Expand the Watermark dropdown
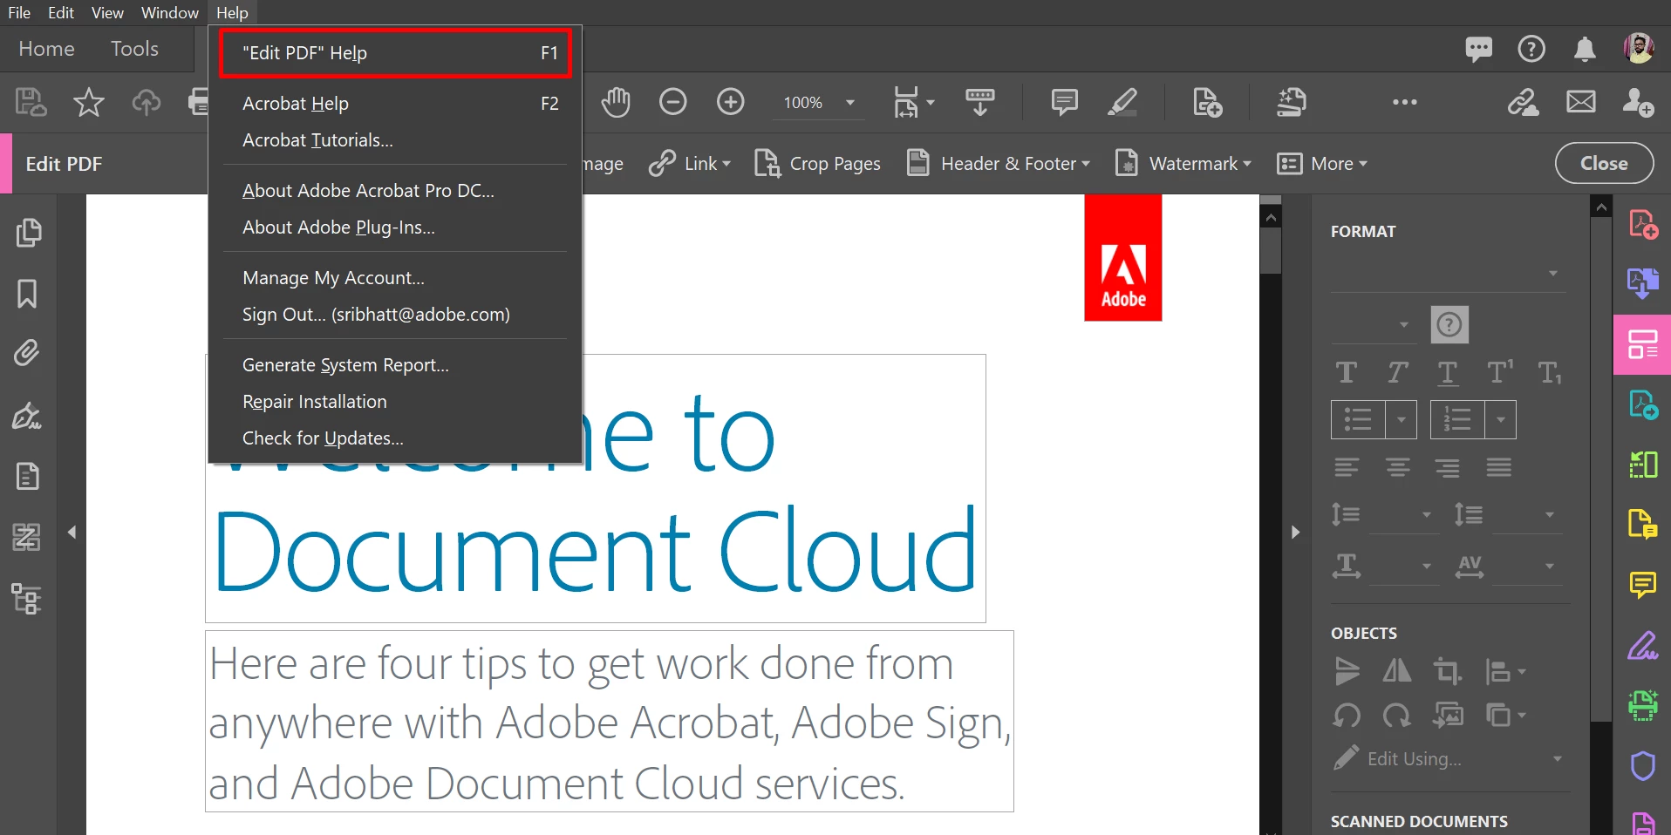1671x835 pixels. 1183,164
